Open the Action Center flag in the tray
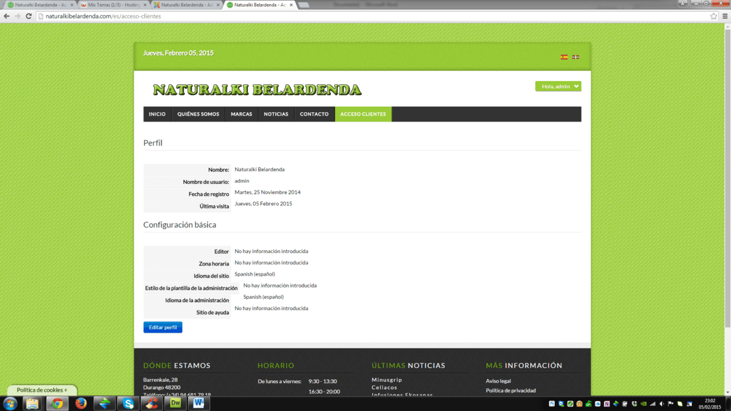 pyautogui.click(x=671, y=404)
